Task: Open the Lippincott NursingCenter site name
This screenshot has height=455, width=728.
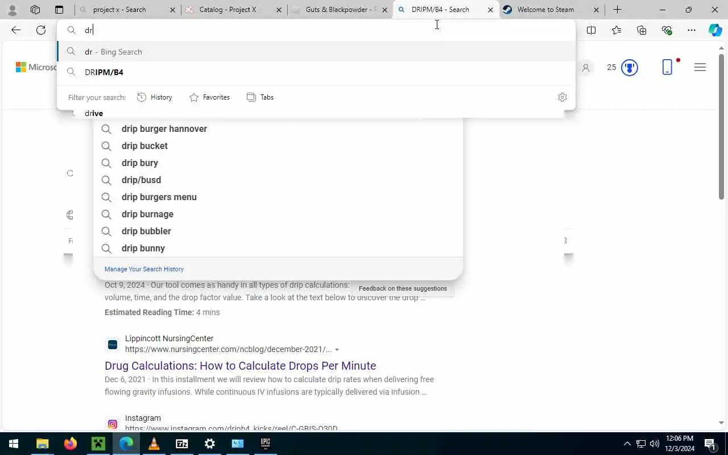Action: 169,338
